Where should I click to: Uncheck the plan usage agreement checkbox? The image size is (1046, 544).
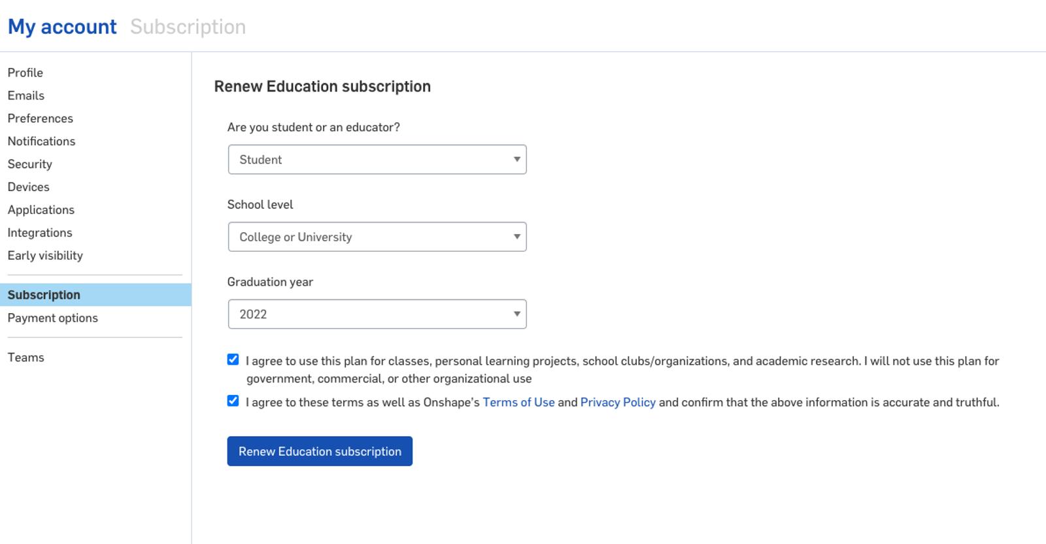(233, 360)
